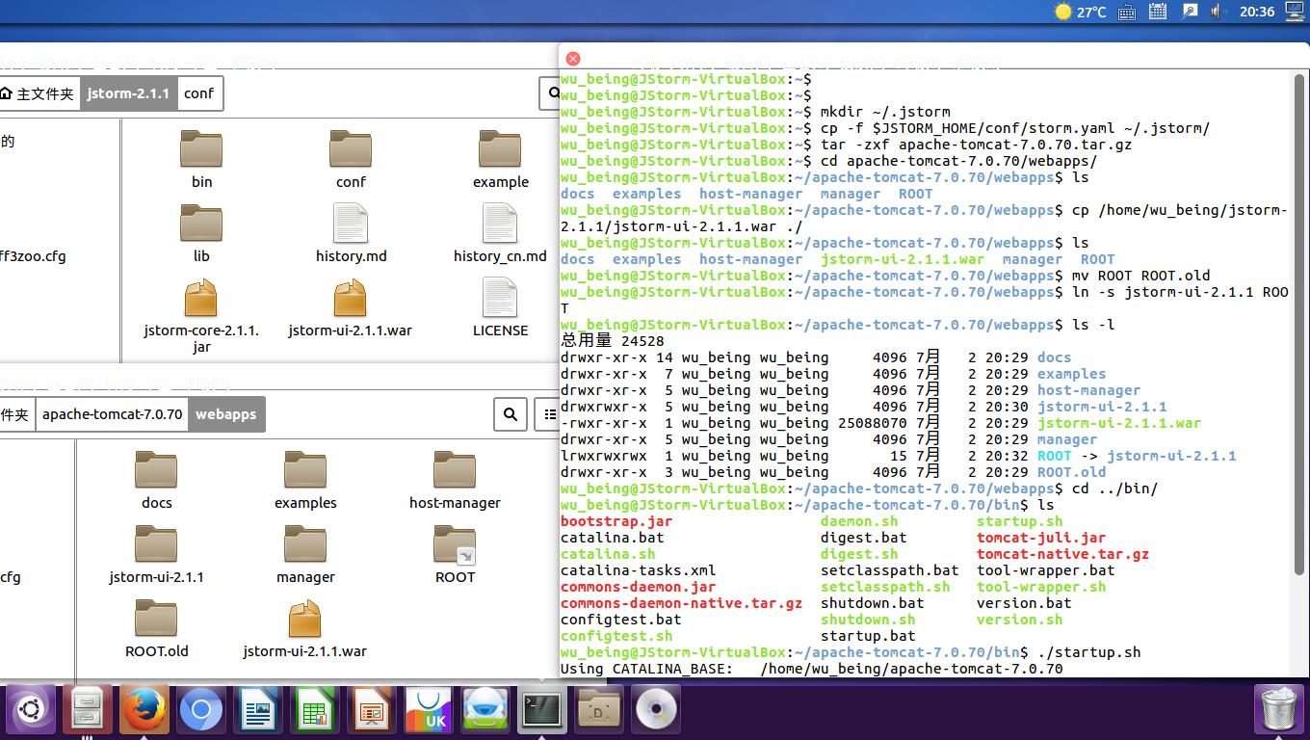Open the UK app in the dock
1310x740 pixels.
click(x=428, y=711)
